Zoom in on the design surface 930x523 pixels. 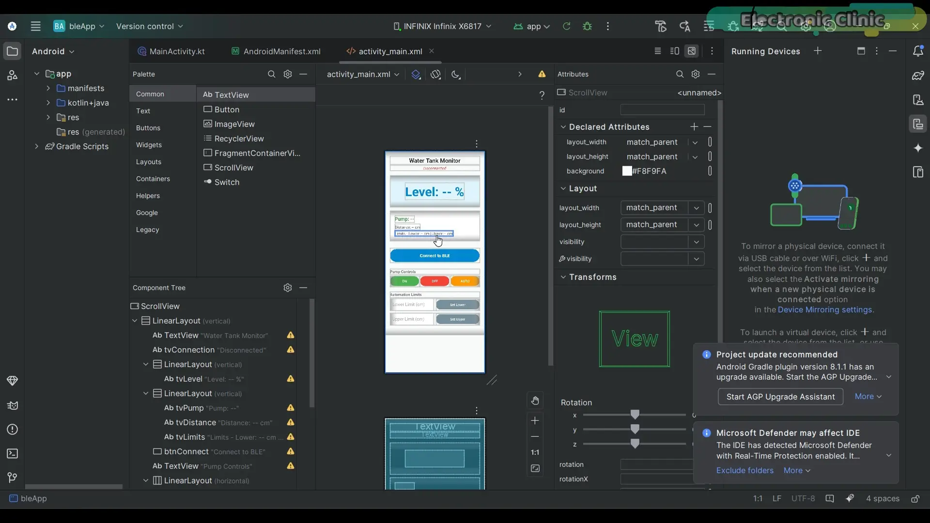[x=535, y=420]
